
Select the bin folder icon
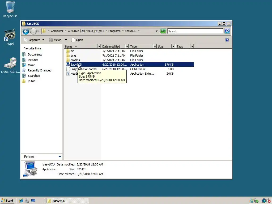(68, 51)
